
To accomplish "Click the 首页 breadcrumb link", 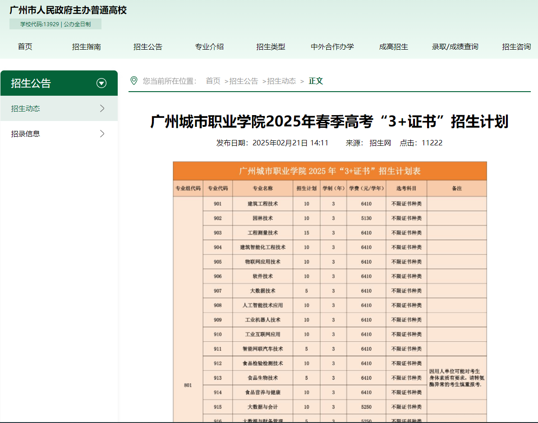I will coord(213,81).
